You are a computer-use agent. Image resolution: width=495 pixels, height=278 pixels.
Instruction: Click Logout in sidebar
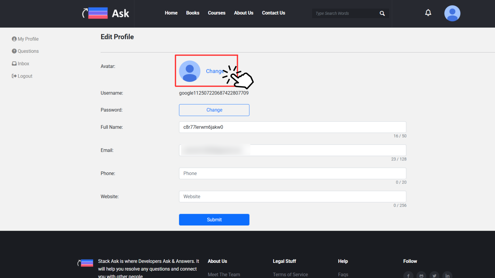[x=22, y=76]
